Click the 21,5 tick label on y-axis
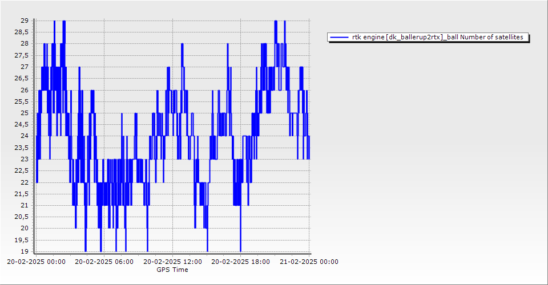 [x=21, y=194]
